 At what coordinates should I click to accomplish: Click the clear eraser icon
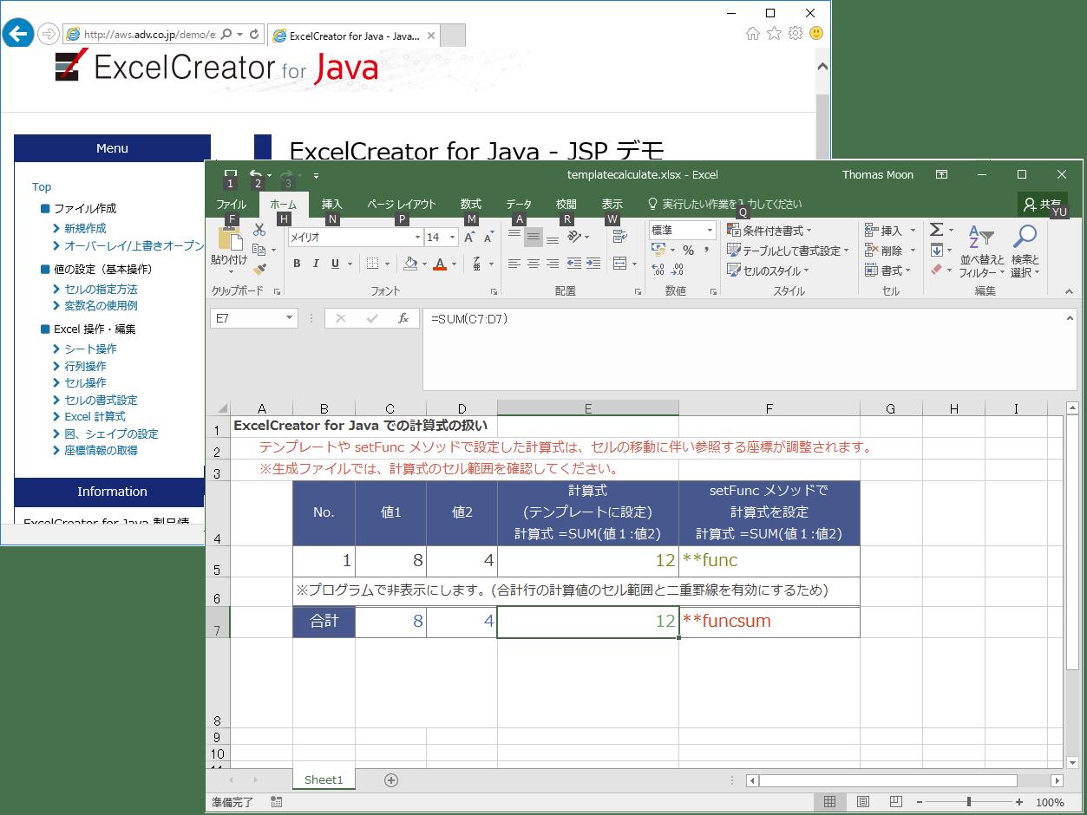(x=936, y=270)
